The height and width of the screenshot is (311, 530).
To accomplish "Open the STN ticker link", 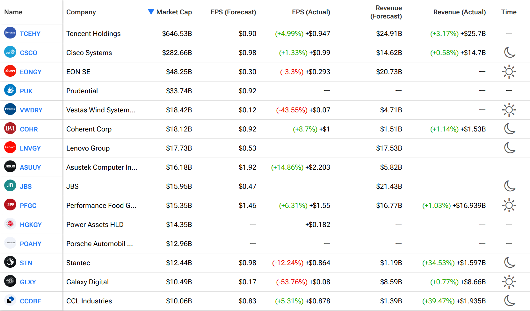I will tap(26, 263).
